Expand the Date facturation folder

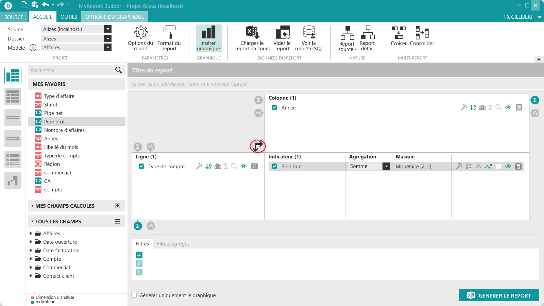point(31,250)
